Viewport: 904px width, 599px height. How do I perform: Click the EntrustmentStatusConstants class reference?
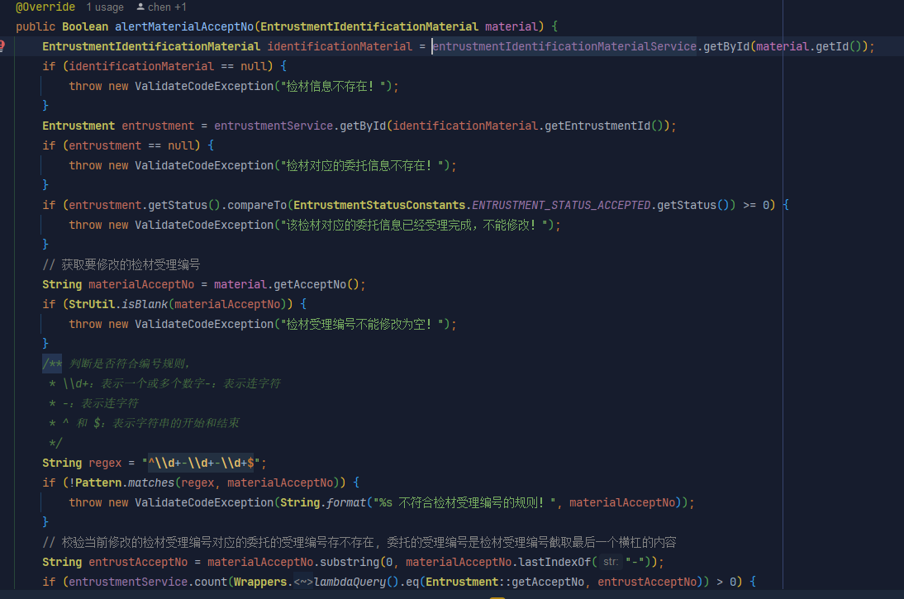pos(379,205)
